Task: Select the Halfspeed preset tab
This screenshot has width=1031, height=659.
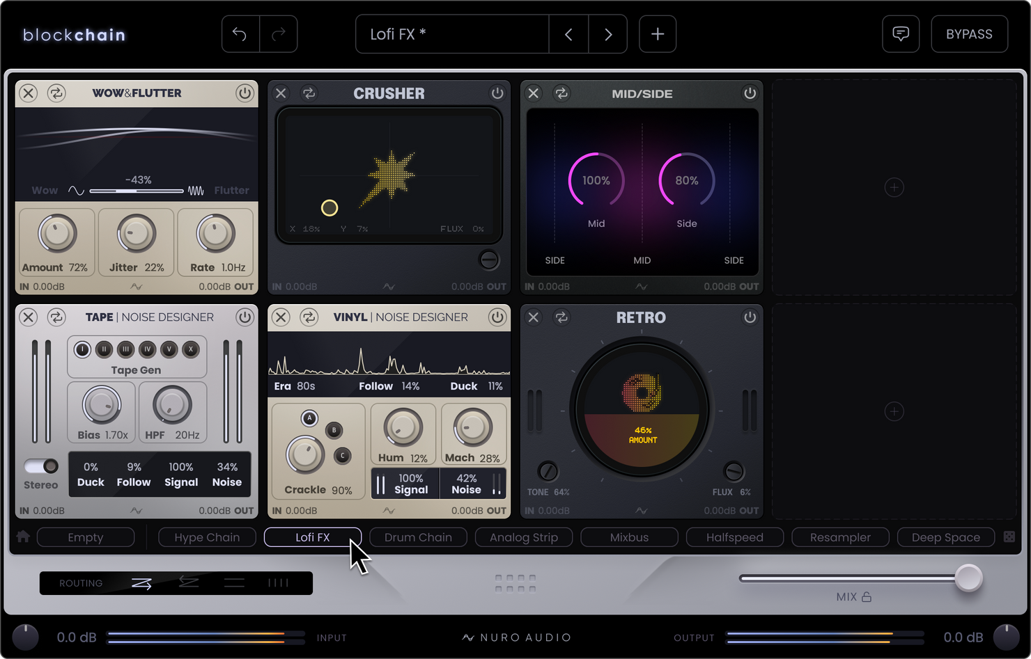Action: [735, 537]
